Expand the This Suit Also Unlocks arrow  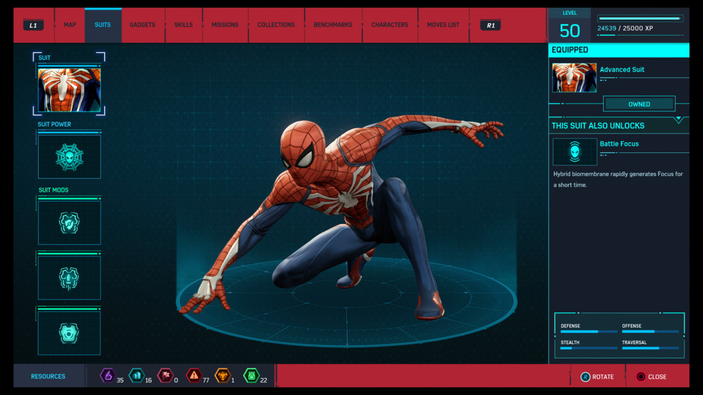[678, 120]
